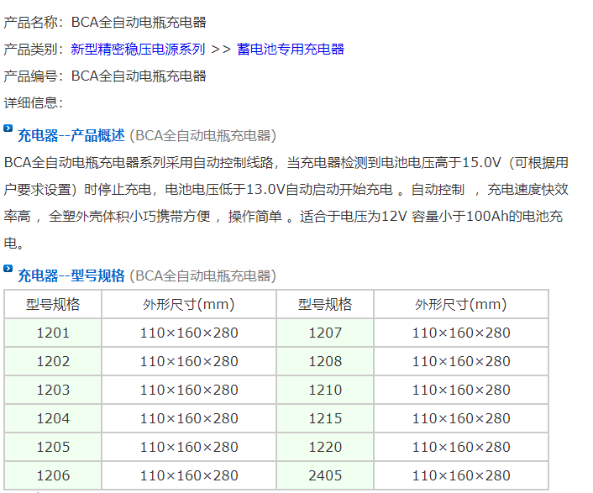Click the model 1203 table cell

click(53, 390)
